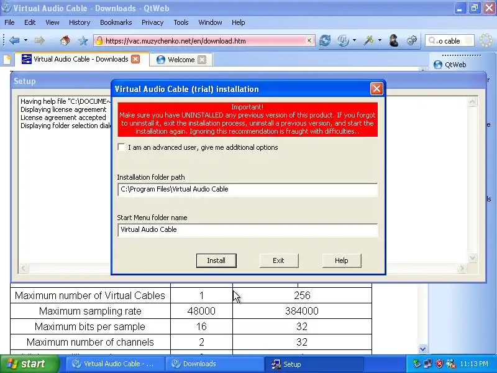
Task: Click 'Displaying license agreement' log line
Action: coord(63,109)
